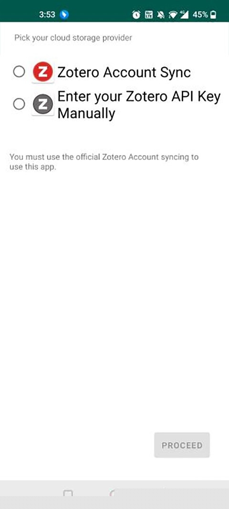Tap the VoLTE indicator in status bar
The height and width of the screenshot is (509, 229).
click(x=148, y=15)
